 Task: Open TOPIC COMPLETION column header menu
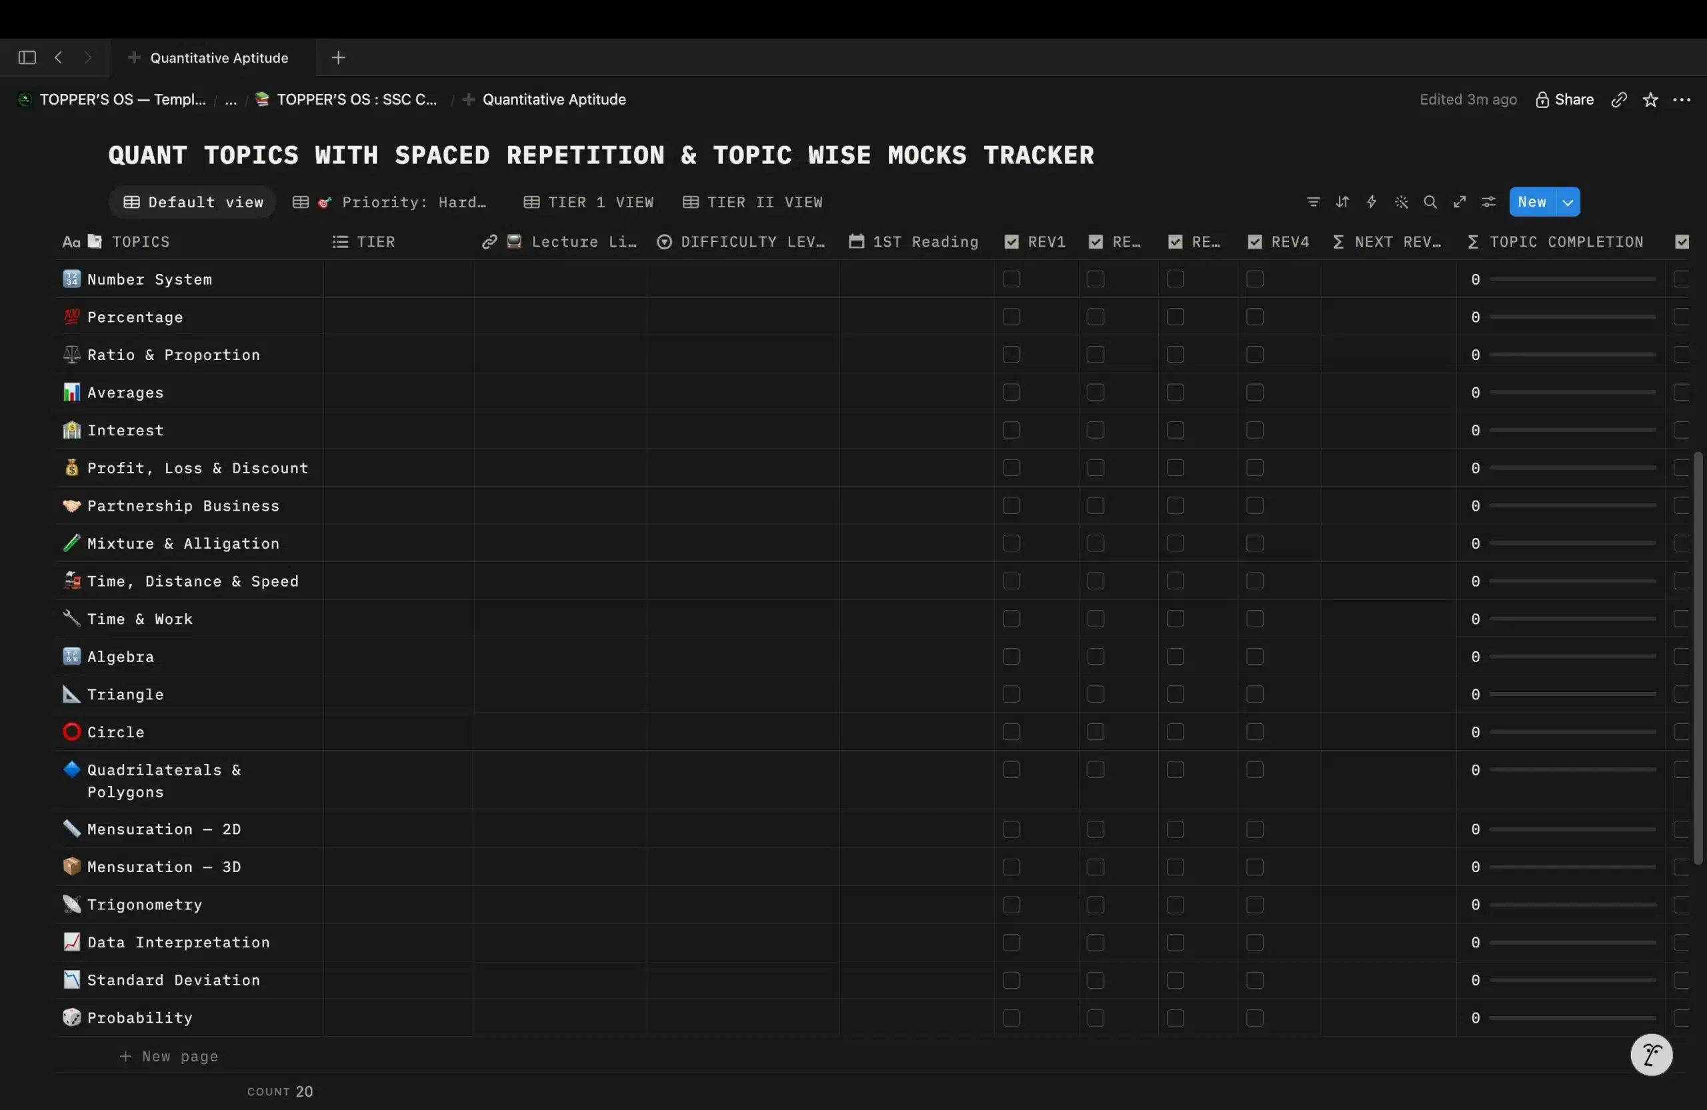click(x=1561, y=241)
